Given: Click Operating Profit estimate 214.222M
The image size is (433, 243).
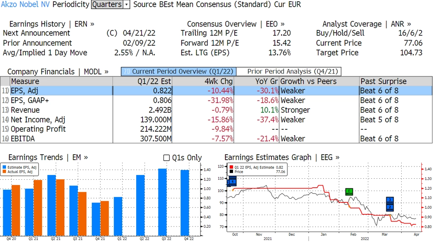Looking at the screenshot, I should pyautogui.click(x=156, y=129).
